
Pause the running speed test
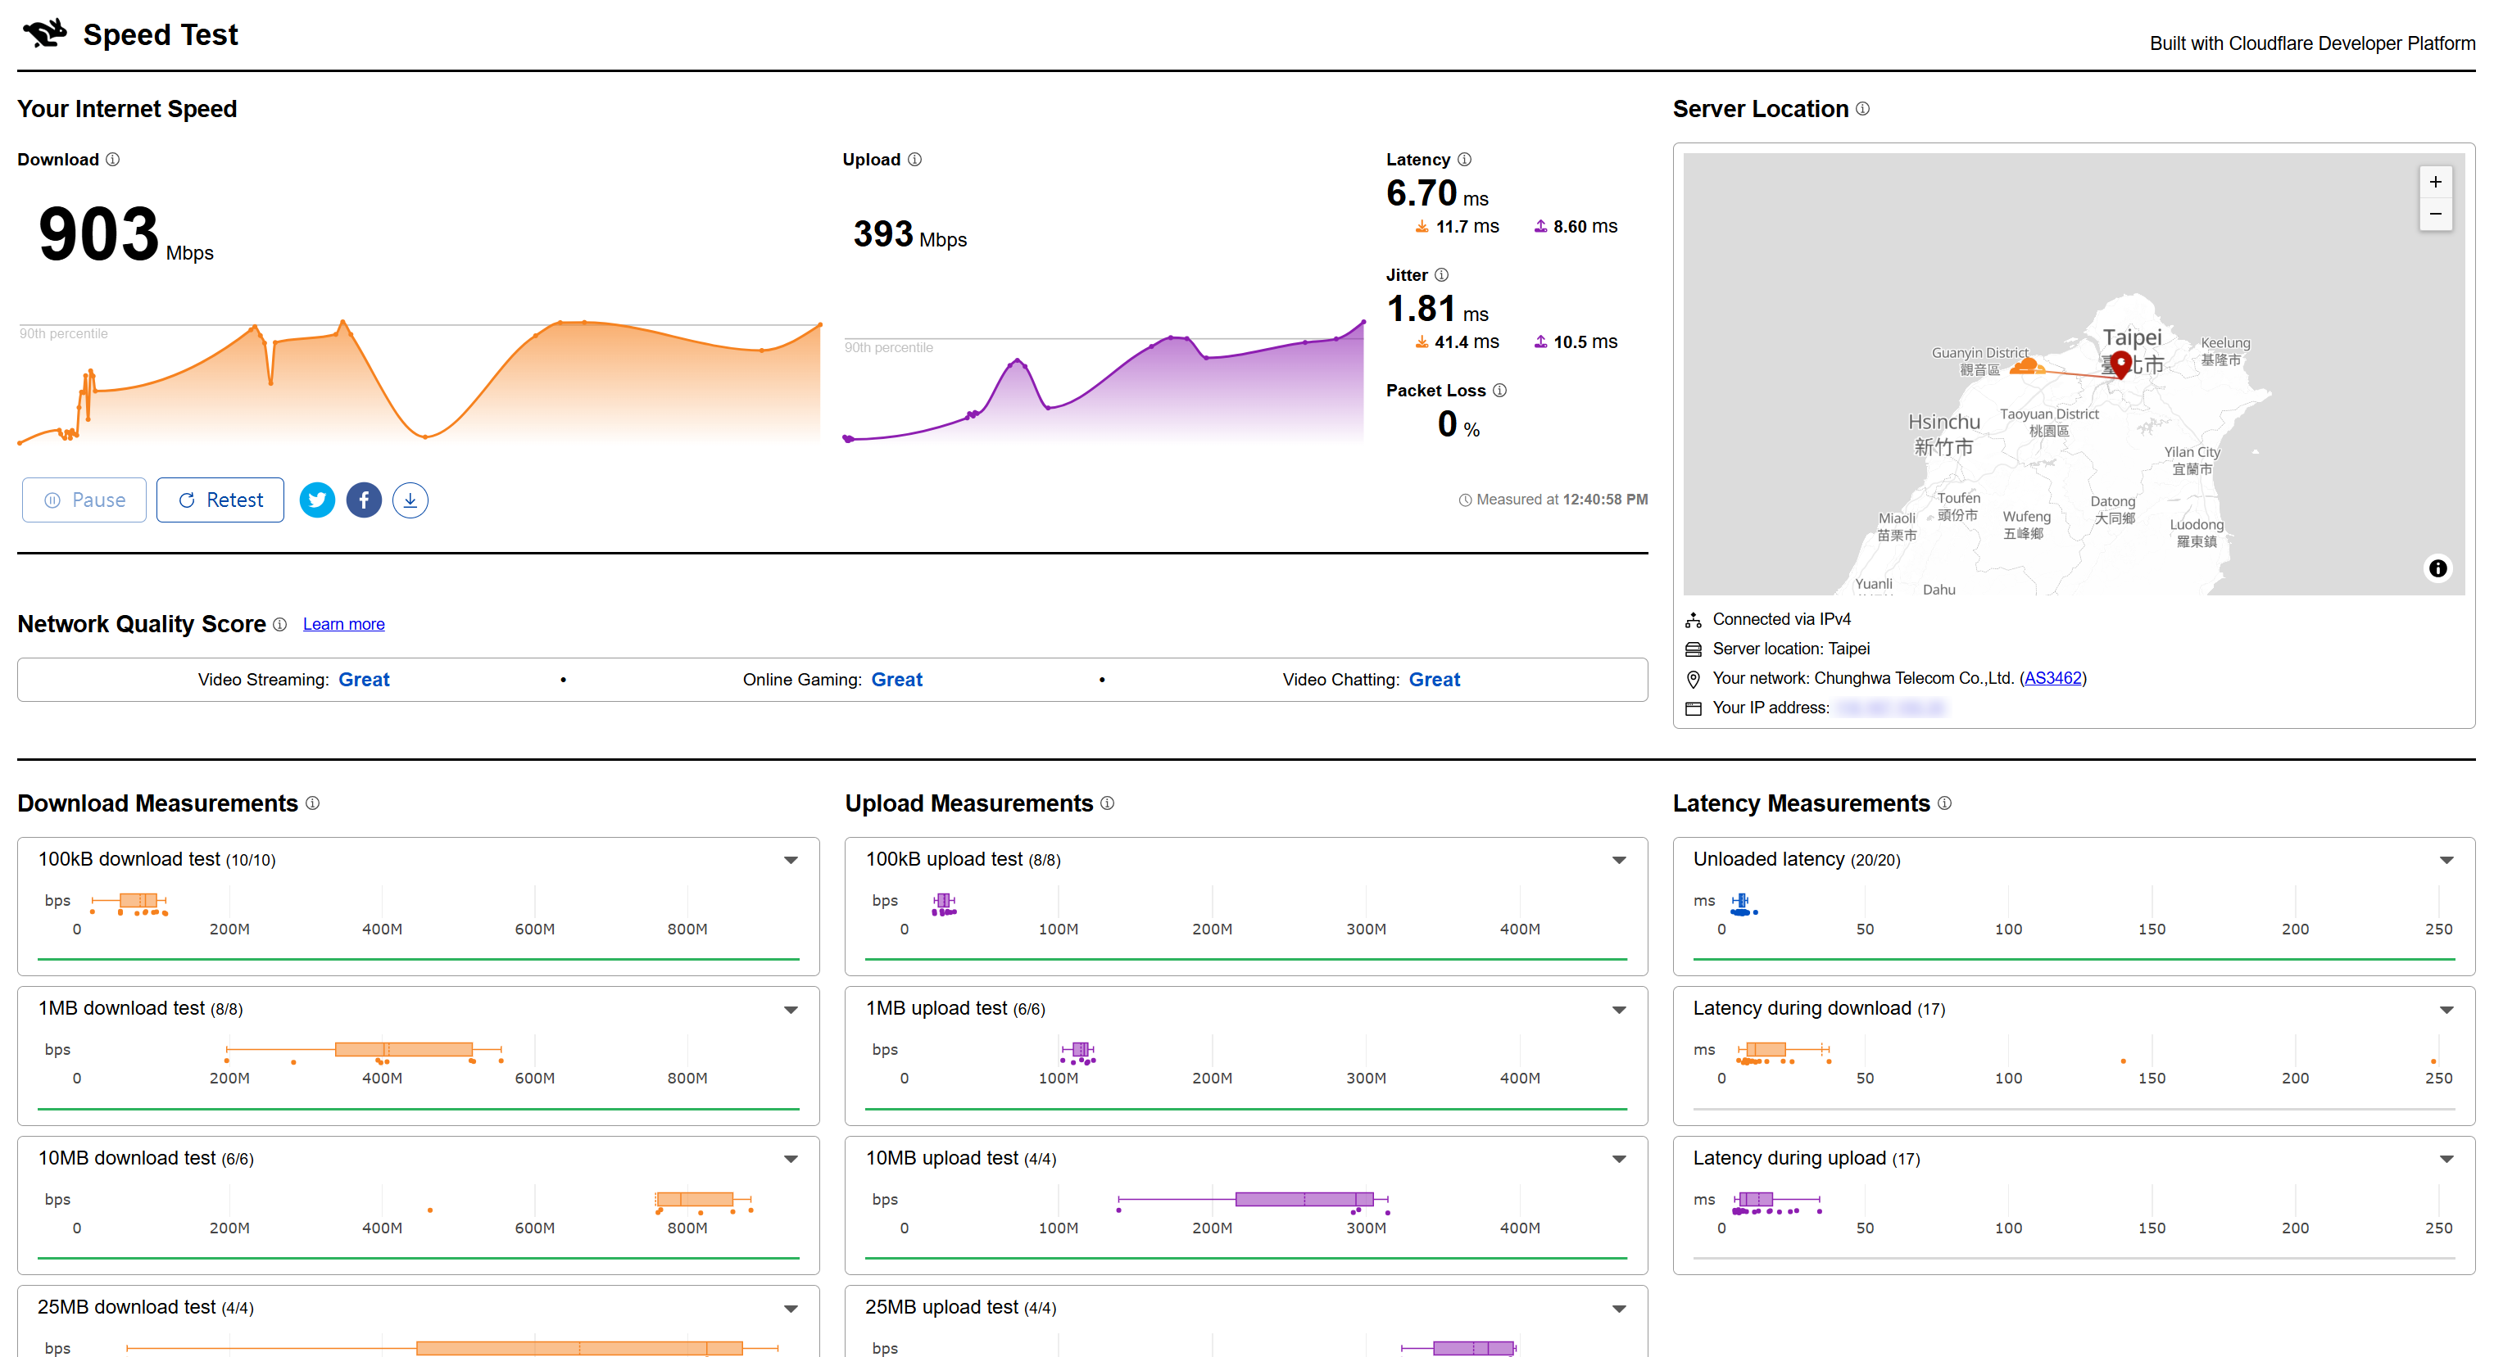click(x=84, y=500)
